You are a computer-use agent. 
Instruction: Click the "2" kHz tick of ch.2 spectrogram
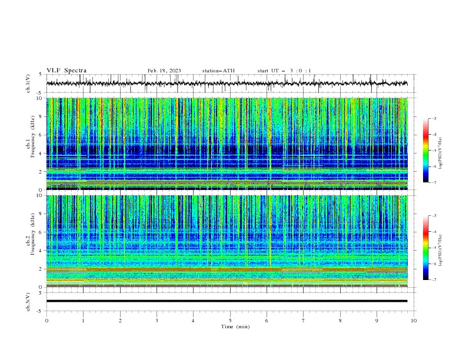[x=42, y=269]
